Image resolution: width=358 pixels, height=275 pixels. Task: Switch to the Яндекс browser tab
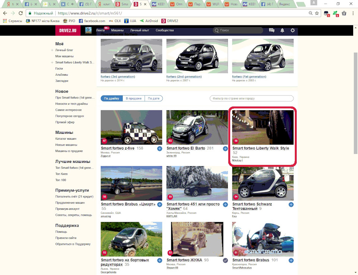click(284, 4)
